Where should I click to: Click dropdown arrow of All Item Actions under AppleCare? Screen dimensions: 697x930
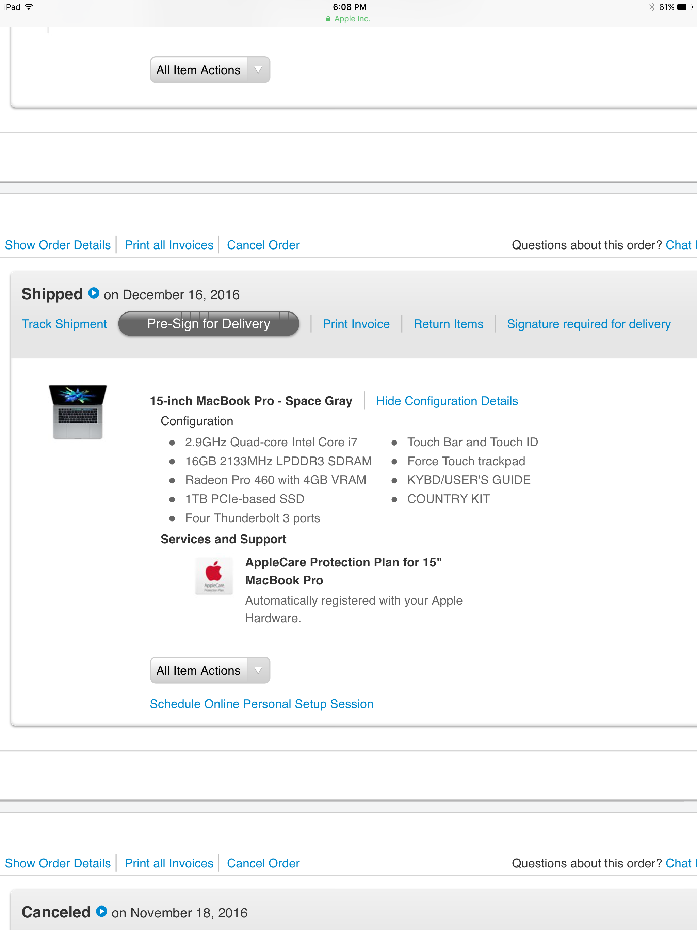[258, 670]
